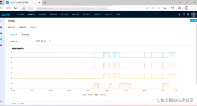This screenshot has height=106, width=197.
Task: Open the 物业管理 navigation menu
Action: point(76,14)
